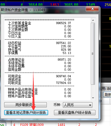The width and height of the screenshot is (111, 126).
Task: Open 查看本地记录账户统计报告 report
Action: coord(26,112)
